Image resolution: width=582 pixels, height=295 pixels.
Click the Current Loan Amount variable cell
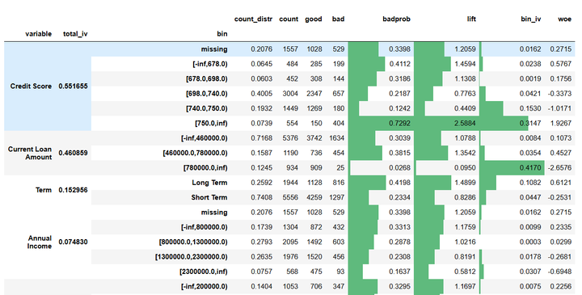click(x=30, y=153)
